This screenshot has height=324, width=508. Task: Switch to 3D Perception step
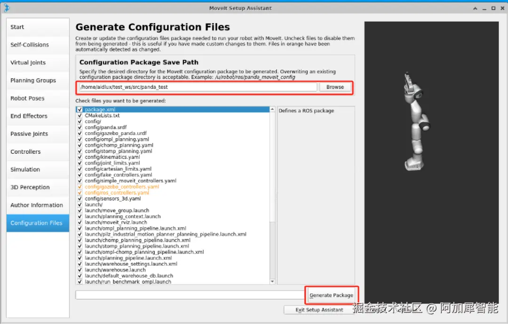(38, 187)
